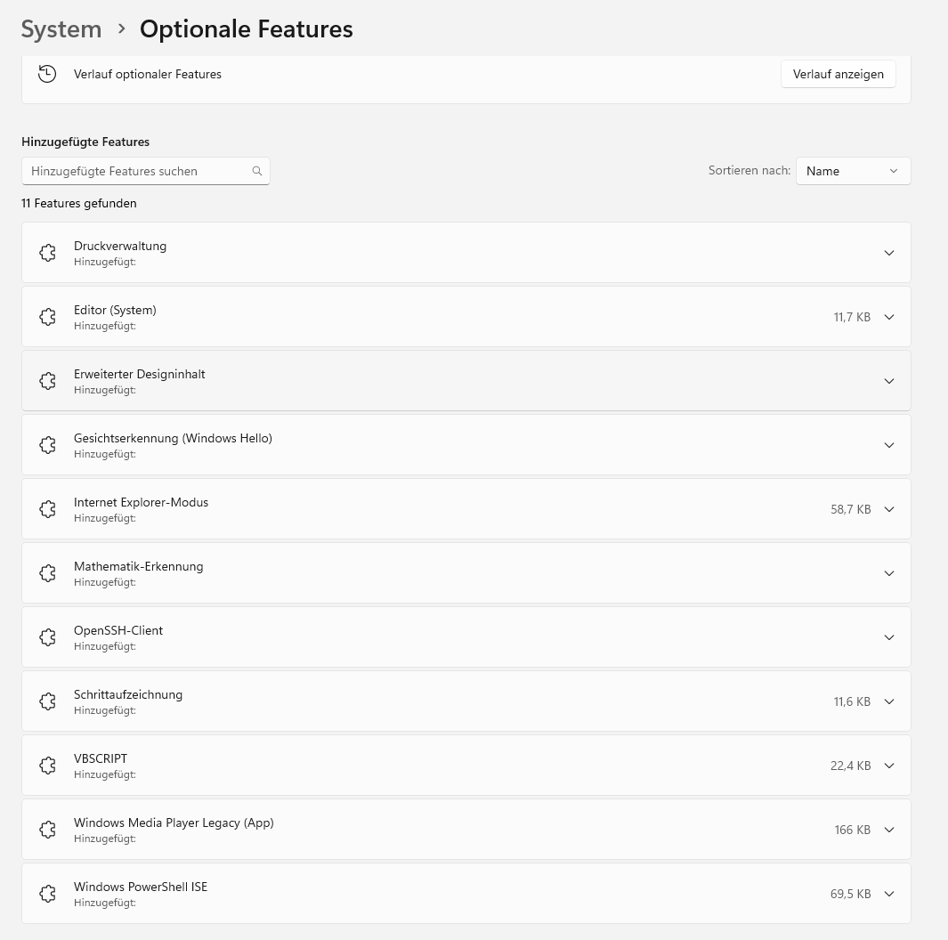Click the Windows Media Player Legacy icon
The height and width of the screenshot is (940, 948).
pos(47,830)
